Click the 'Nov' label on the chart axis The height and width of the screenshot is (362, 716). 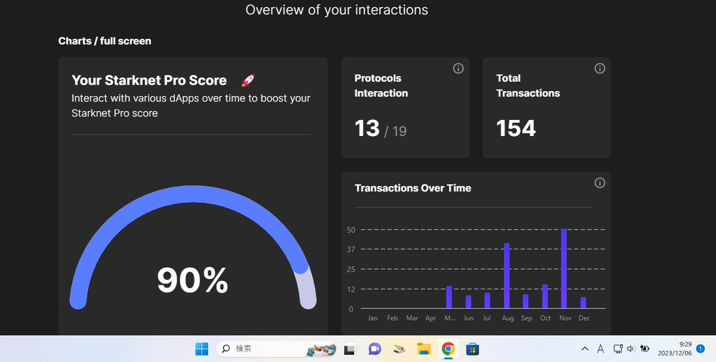[x=566, y=318]
